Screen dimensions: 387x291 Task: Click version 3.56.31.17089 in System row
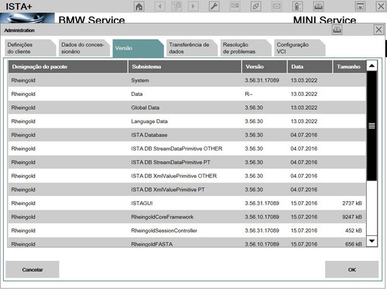coord(262,80)
